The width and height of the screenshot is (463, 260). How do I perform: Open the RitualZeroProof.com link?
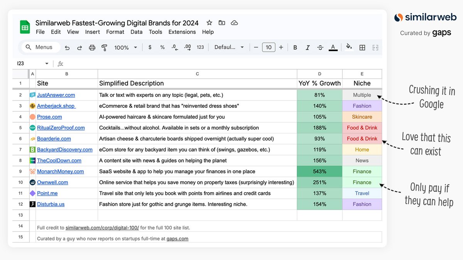click(61, 128)
